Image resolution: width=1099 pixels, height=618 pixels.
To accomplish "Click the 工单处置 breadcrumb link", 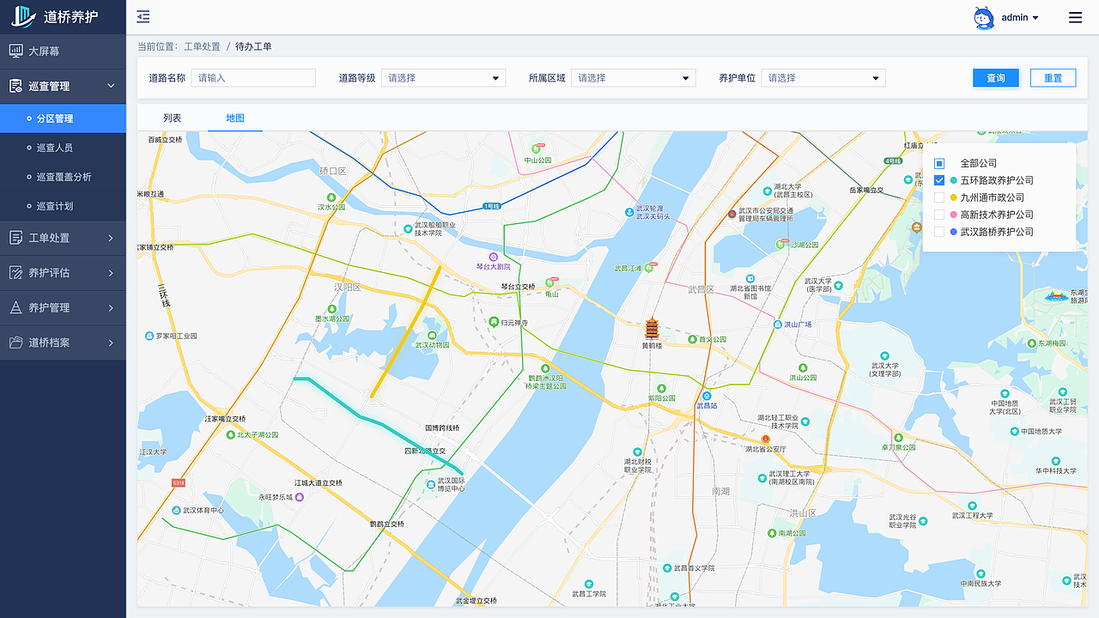I will 202,46.
